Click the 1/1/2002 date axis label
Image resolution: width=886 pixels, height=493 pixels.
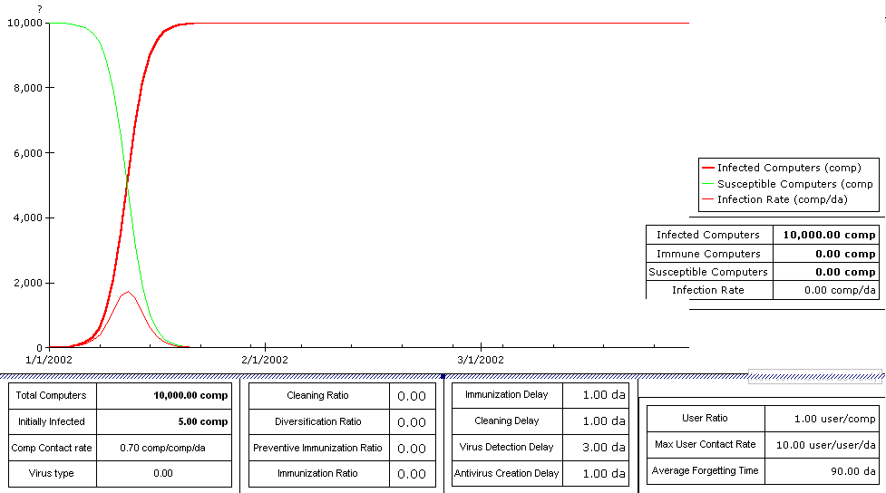pos(49,360)
